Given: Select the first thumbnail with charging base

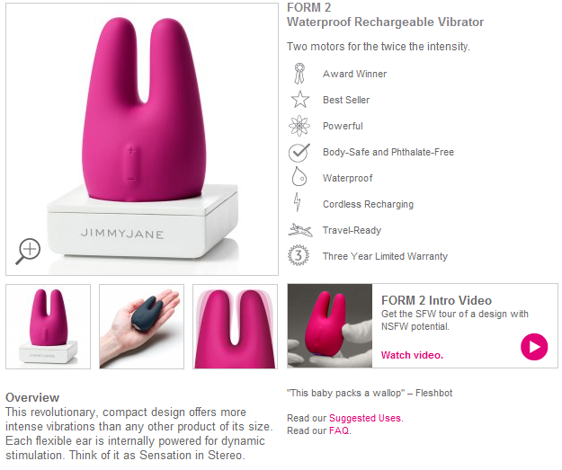Looking at the screenshot, I should point(48,326).
